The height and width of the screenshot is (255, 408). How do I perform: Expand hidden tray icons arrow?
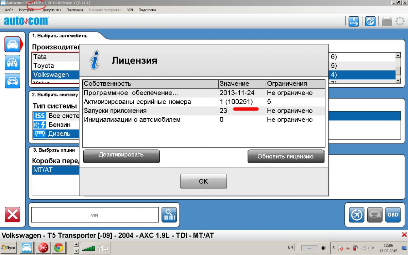pos(334,248)
